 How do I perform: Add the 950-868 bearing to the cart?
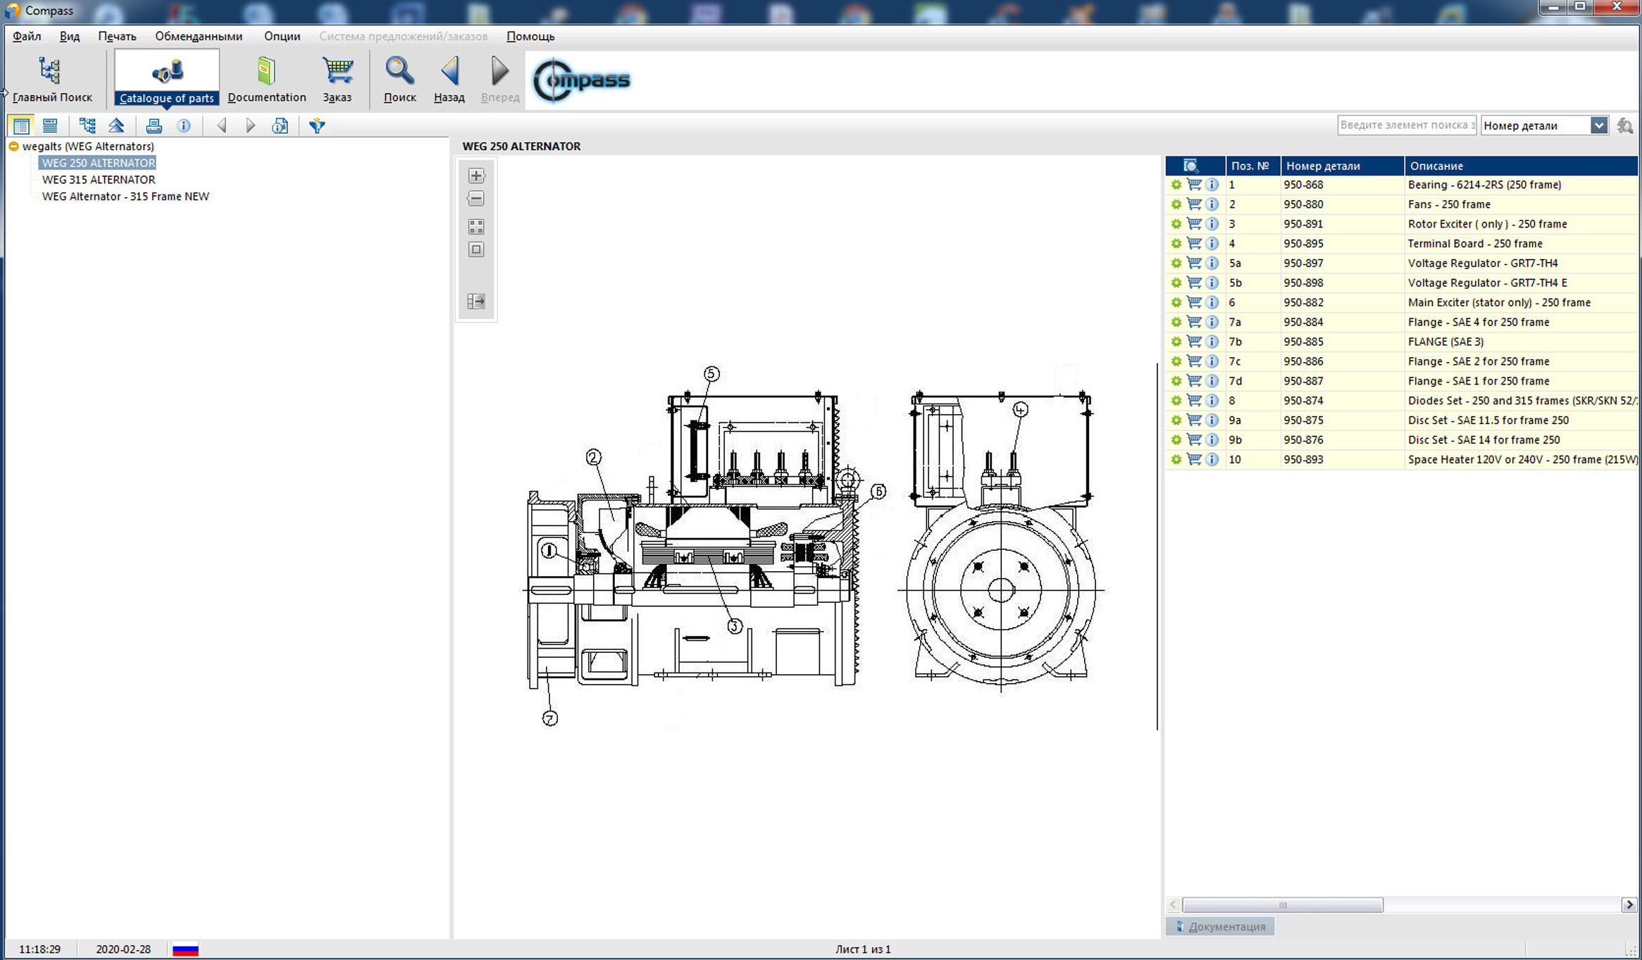point(1194,185)
